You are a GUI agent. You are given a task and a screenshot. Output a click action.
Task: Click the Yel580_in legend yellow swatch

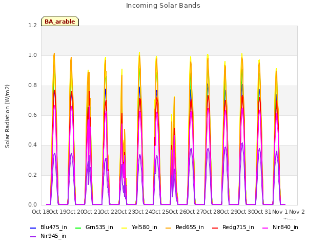point(124,228)
